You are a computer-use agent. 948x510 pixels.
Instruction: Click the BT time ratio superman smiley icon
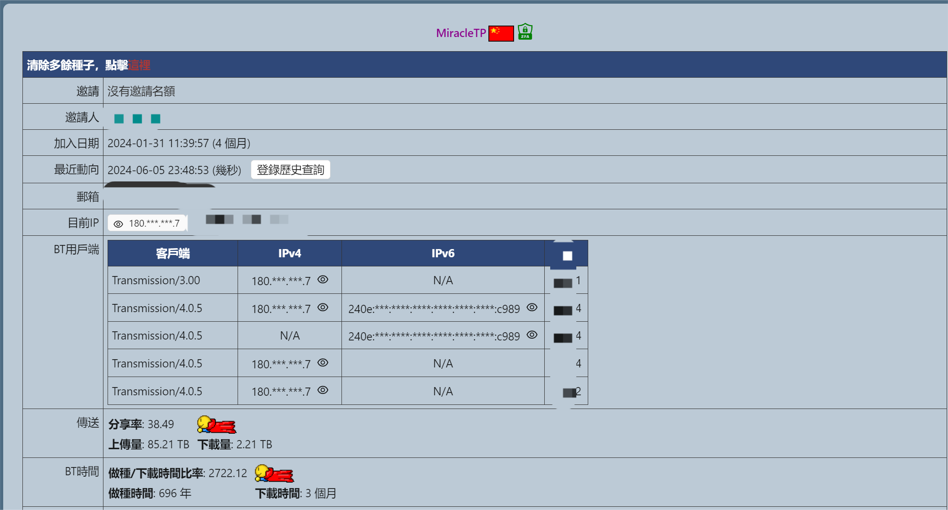point(274,473)
